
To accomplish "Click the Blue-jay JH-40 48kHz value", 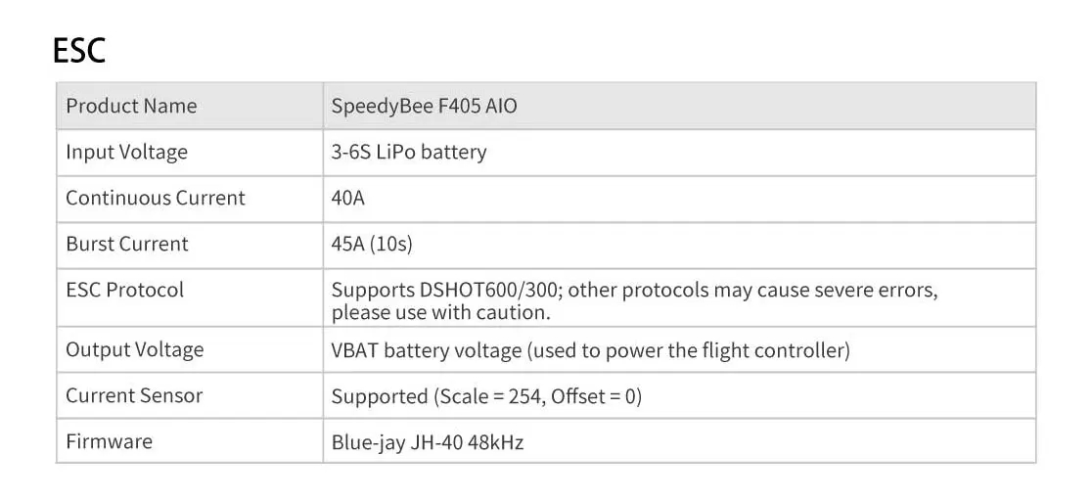I will (x=428, y=442).
